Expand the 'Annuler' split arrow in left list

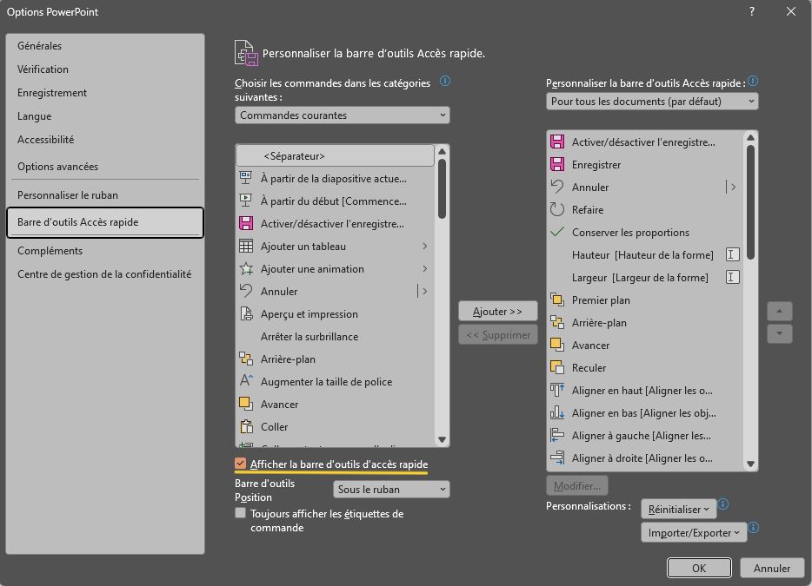tap(424, 291)
